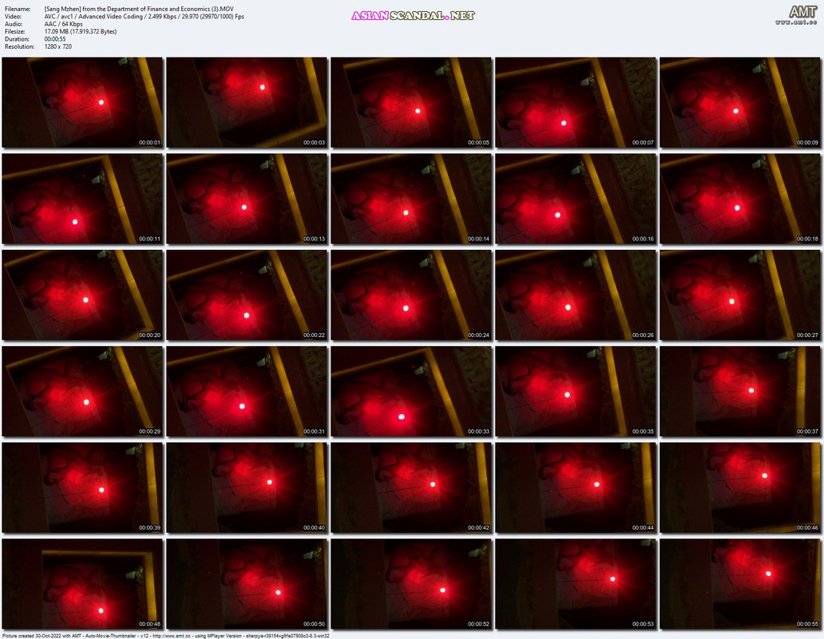Click the 'Filesize:' label
Image resolution: width=824 pixels, height=639 pixels.
15,31
